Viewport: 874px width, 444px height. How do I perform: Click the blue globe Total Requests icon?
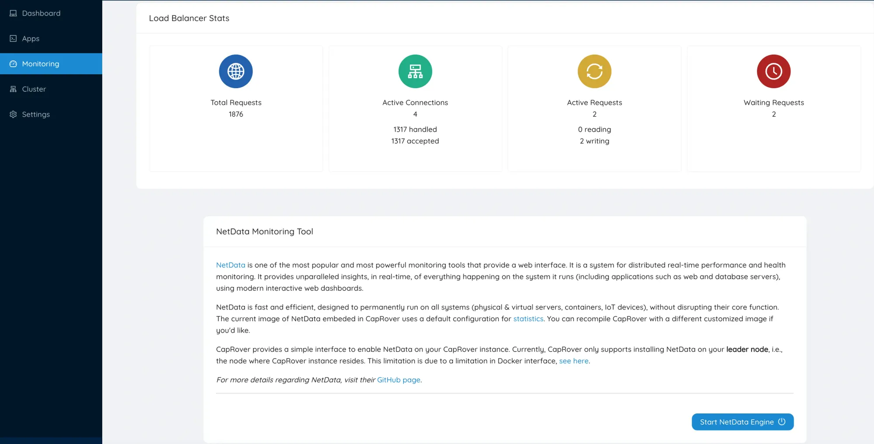pyautogui.click(x=236, y=71)
